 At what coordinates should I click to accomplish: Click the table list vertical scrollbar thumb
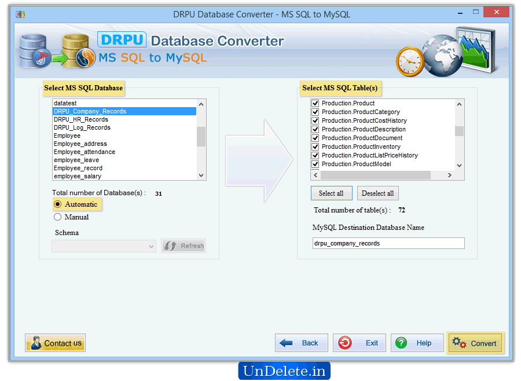[x=459, y=131]
